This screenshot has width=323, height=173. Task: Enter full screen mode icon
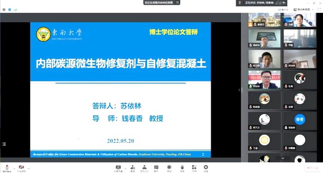pos(319,10)
